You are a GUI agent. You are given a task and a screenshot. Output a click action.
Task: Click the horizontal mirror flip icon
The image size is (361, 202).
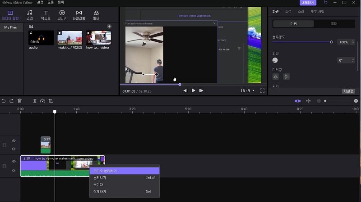click(x=276, y=76)
